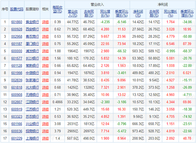Open the 西安银行 stock name link
The image size is (196, 144).
click(32, 29)
